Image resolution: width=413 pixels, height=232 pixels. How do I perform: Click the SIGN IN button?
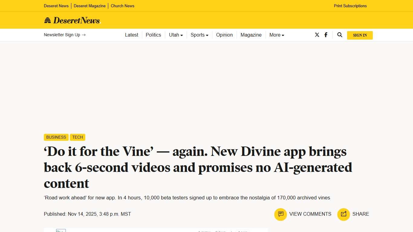(360, 35)
